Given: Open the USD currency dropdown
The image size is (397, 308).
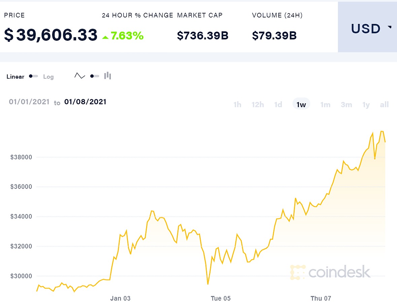Looking at the screenshot, I should (x=367, y=29).
